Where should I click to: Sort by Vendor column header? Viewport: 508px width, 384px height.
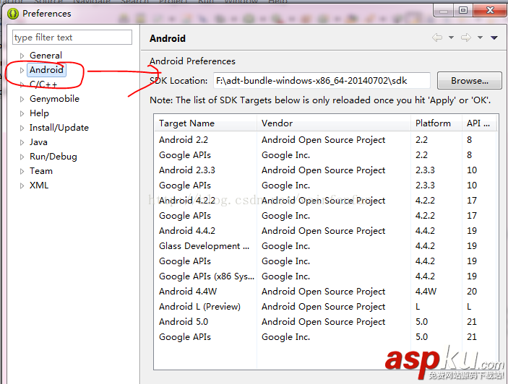tap(334, 123)
